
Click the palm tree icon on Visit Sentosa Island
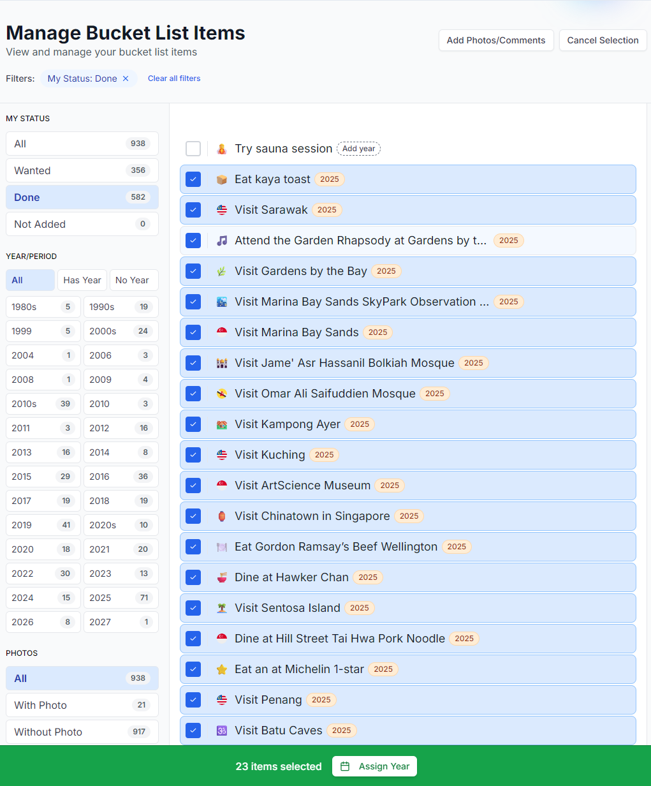tap(221, 607)
